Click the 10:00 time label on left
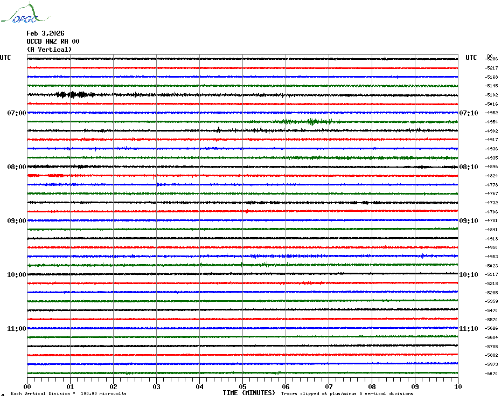Image resolution: width=501 pixels, height=401 pixels. [x=17, y=275]
